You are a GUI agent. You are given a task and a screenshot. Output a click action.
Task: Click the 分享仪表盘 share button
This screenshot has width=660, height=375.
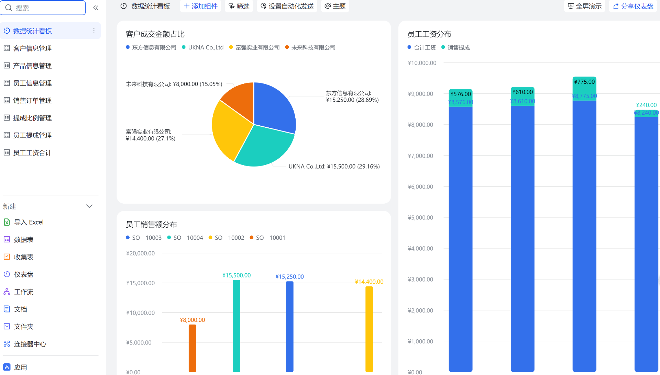(633, 6)
